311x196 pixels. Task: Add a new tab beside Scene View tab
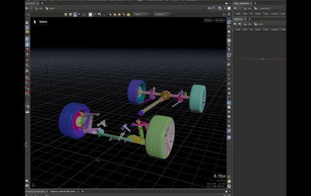tap(42, 3)
